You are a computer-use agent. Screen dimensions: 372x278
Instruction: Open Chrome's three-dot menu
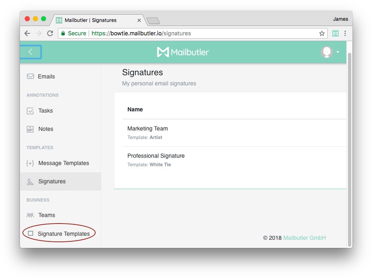(x=345, y=33)
